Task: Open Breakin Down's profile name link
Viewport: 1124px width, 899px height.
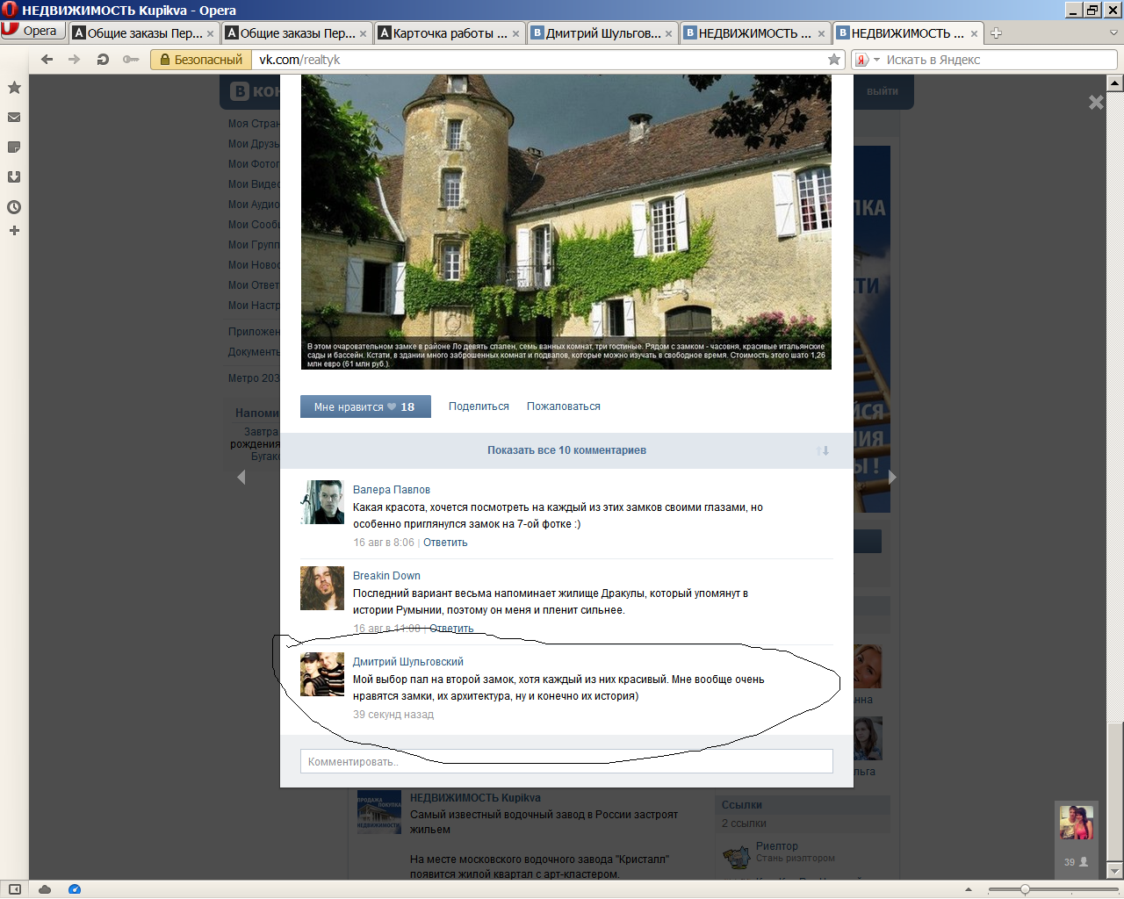Action: [386, 576]
